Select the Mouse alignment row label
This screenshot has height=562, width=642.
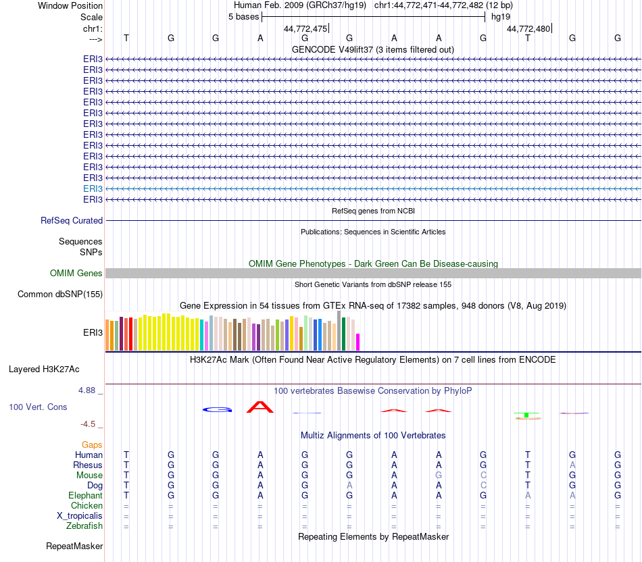pos(89,476)
